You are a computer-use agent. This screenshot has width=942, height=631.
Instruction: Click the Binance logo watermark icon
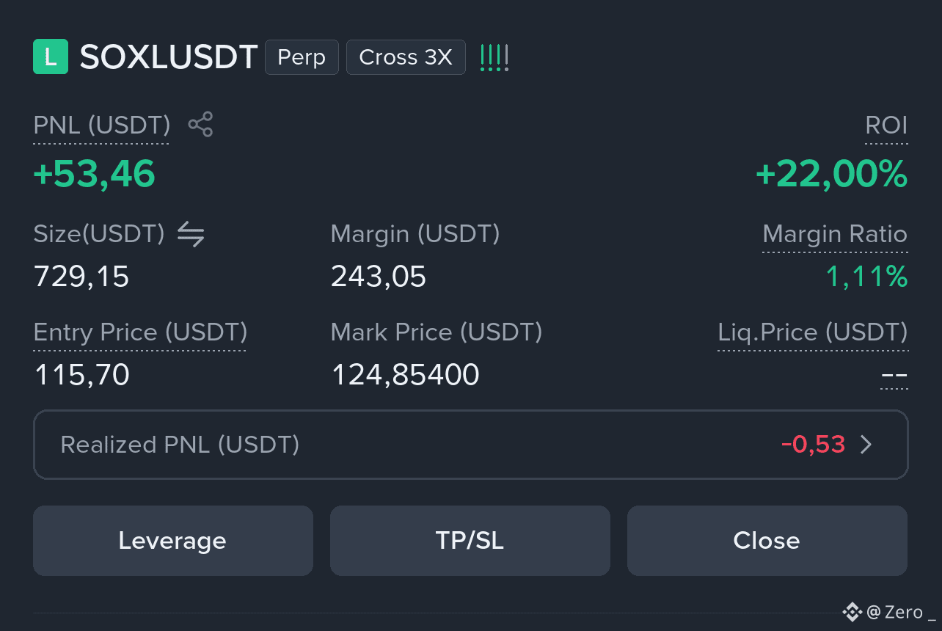tap(852, 611)
